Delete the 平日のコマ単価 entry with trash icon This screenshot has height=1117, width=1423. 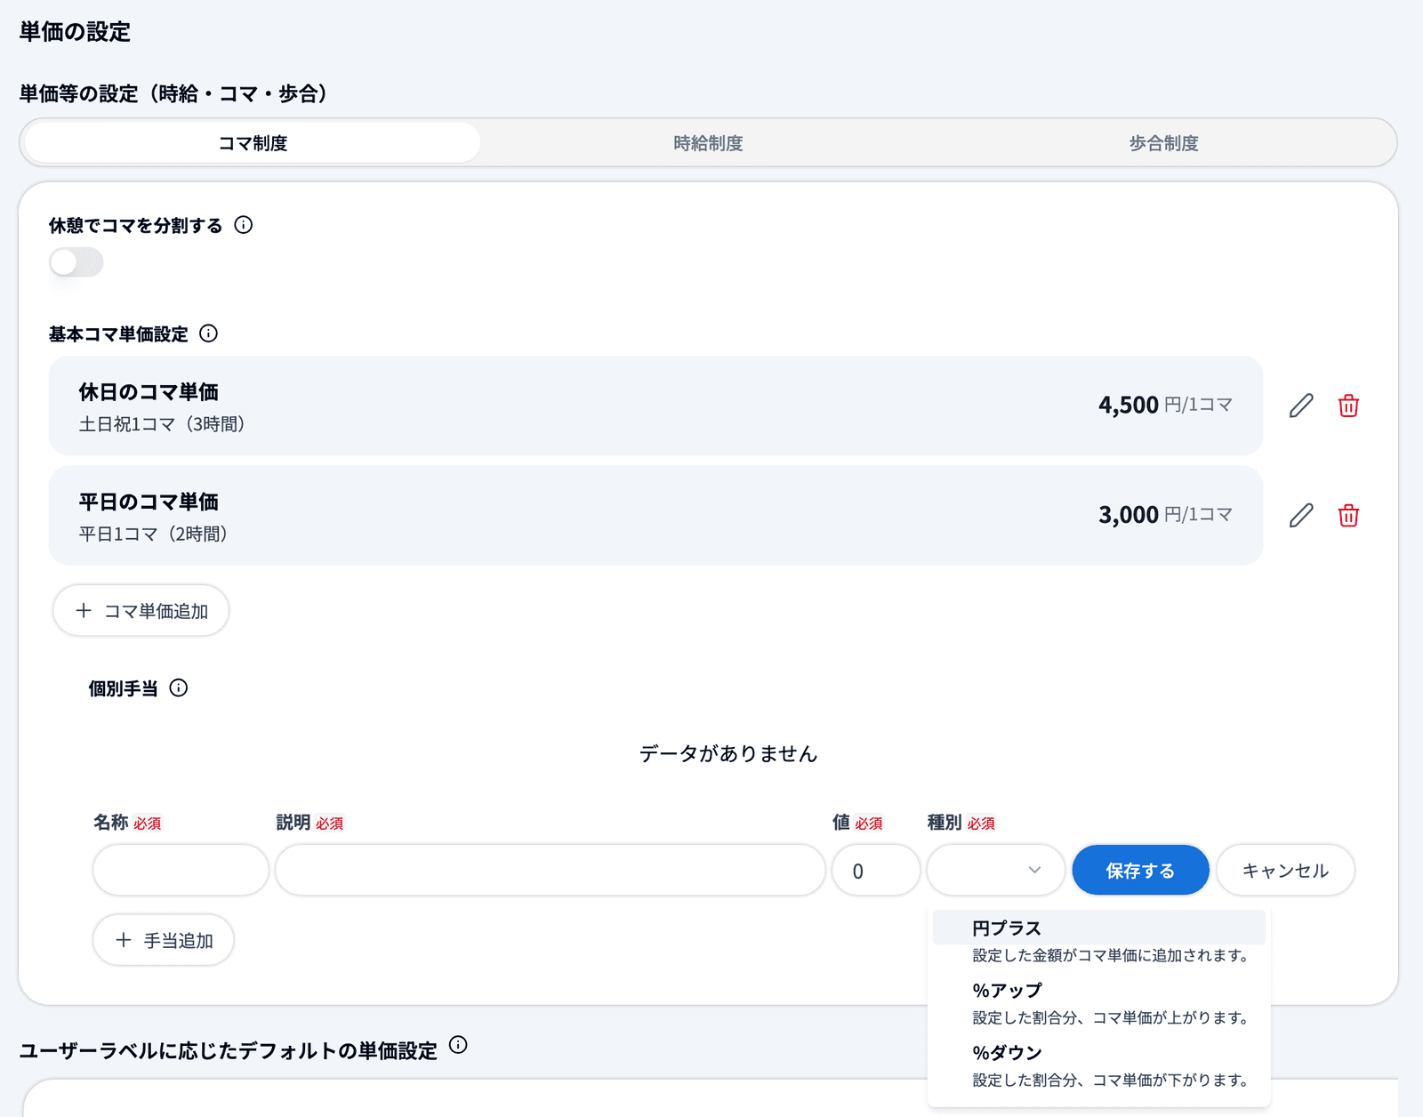[x=1348, y=515]
